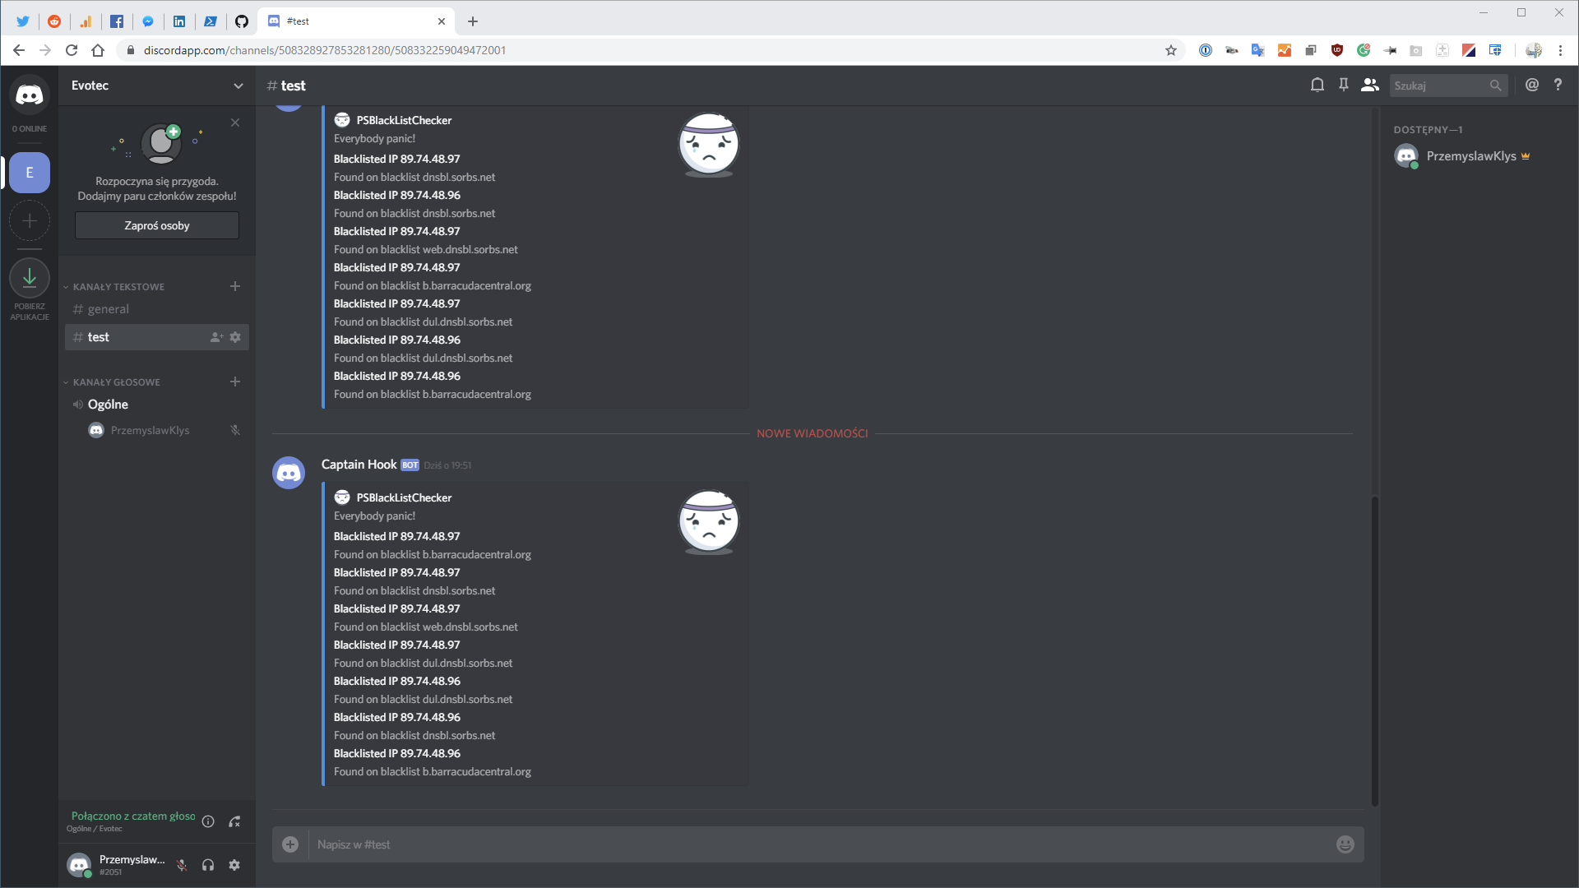Viewport: 1579px width, 888px height.
Task: Mute your microphone
Action: [181, 865]
